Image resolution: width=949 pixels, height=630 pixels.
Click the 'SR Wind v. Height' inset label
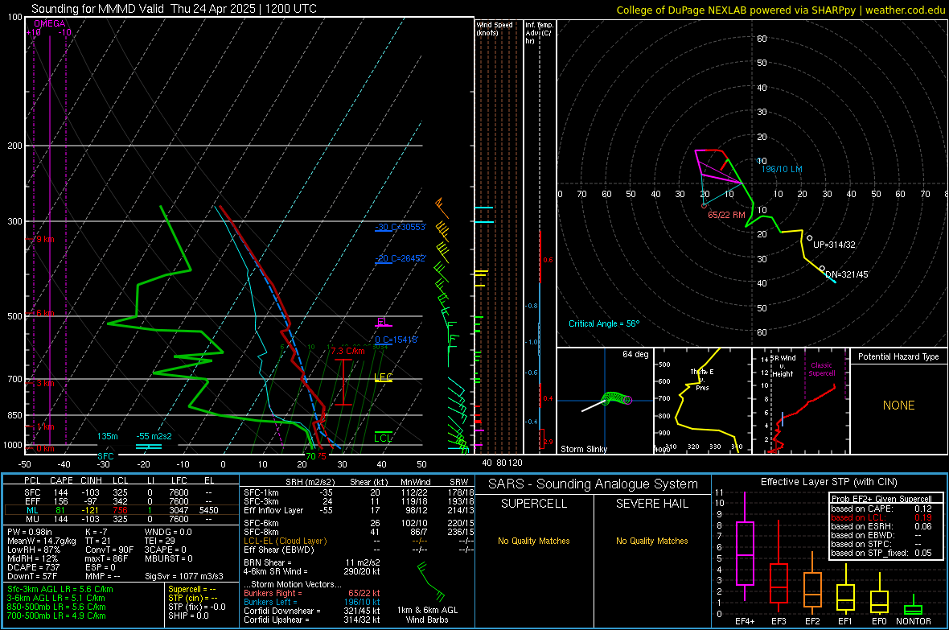tap(783, 366)
